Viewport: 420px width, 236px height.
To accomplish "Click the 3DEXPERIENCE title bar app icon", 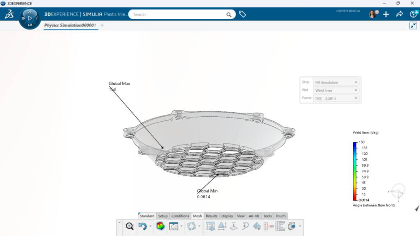I will 3,3.
